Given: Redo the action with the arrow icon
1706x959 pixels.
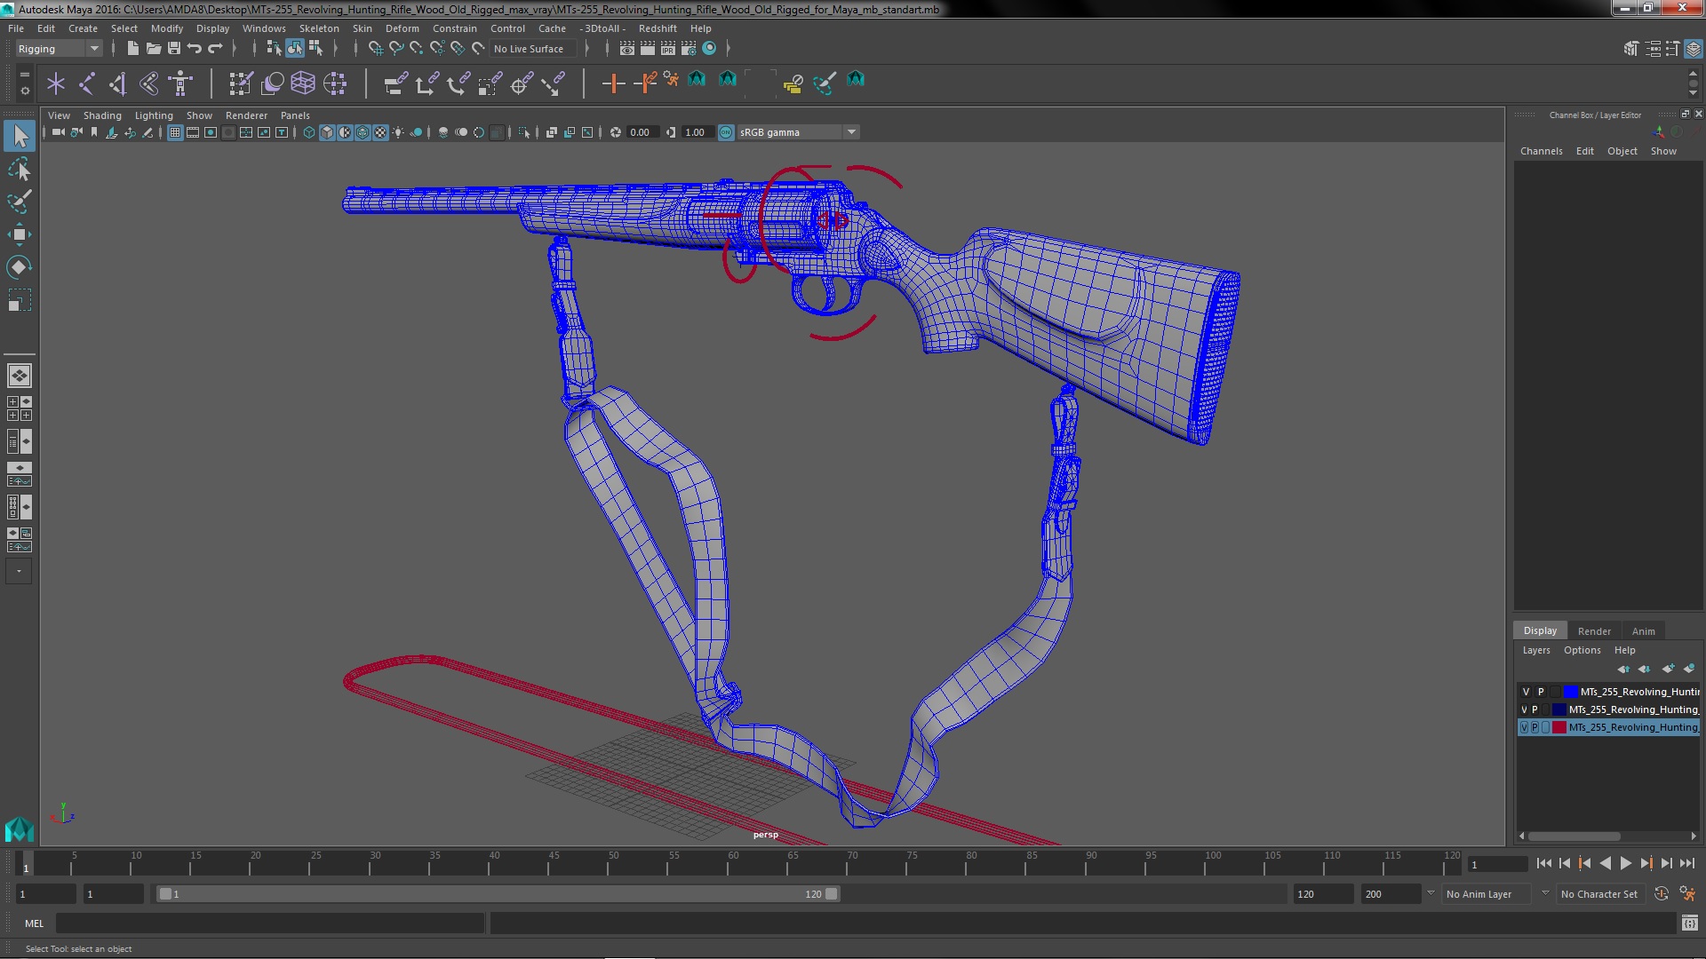Looking at the screenshot, I should (x=215, y=49).
